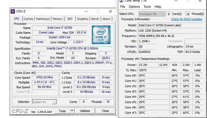This screenshot has height=118, width=207.
Task: Expand the Tools dropdown arrow in CPU-Z
Action: point(72,111)
